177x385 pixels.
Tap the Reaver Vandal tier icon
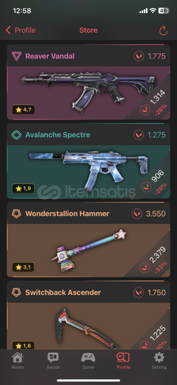16,56
